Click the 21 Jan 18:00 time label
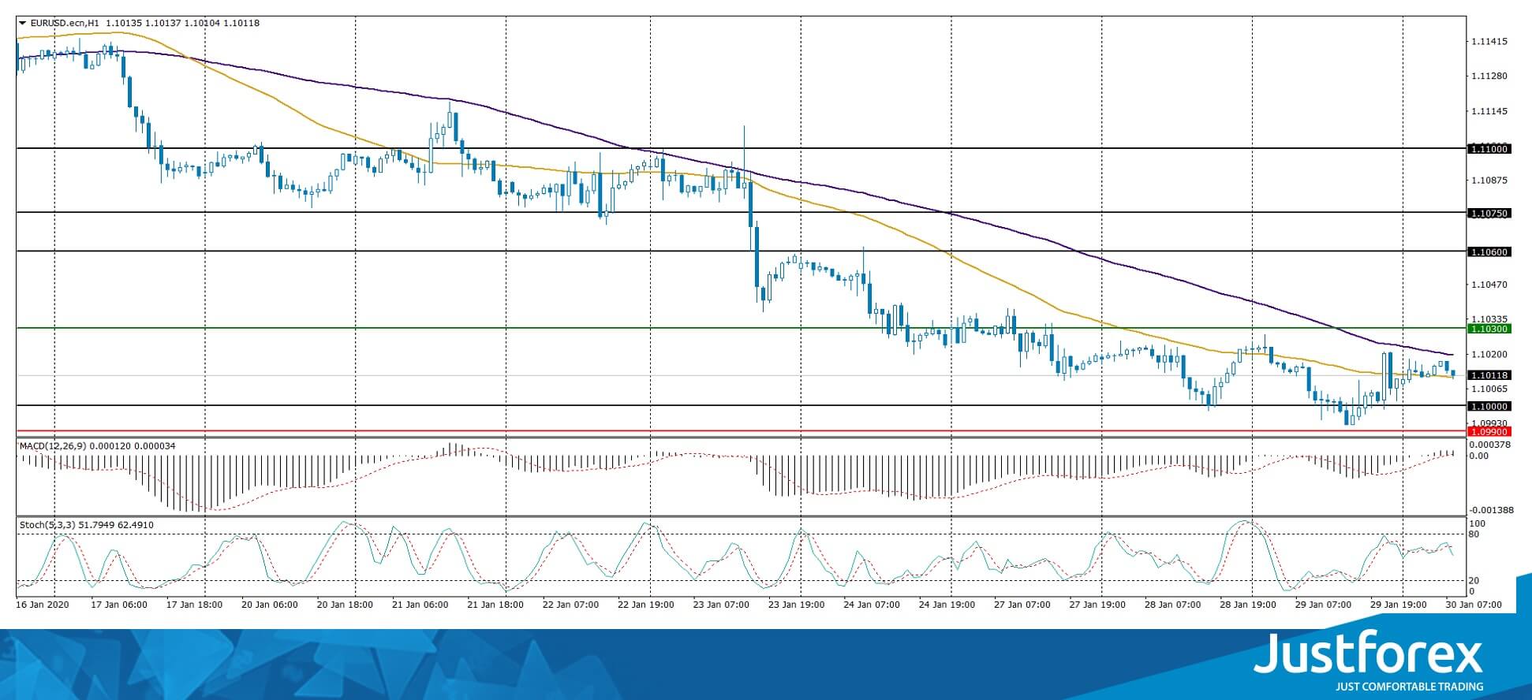The image size is (1532, 700). (495, 605)
